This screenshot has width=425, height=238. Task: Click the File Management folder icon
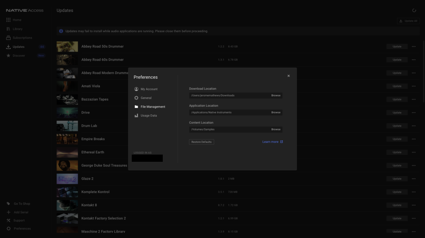point(136,107)
